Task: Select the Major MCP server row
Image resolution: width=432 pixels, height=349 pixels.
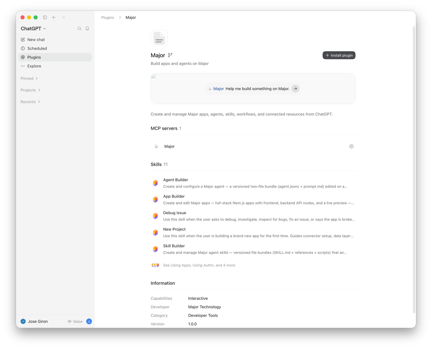Action: (253, 146)
